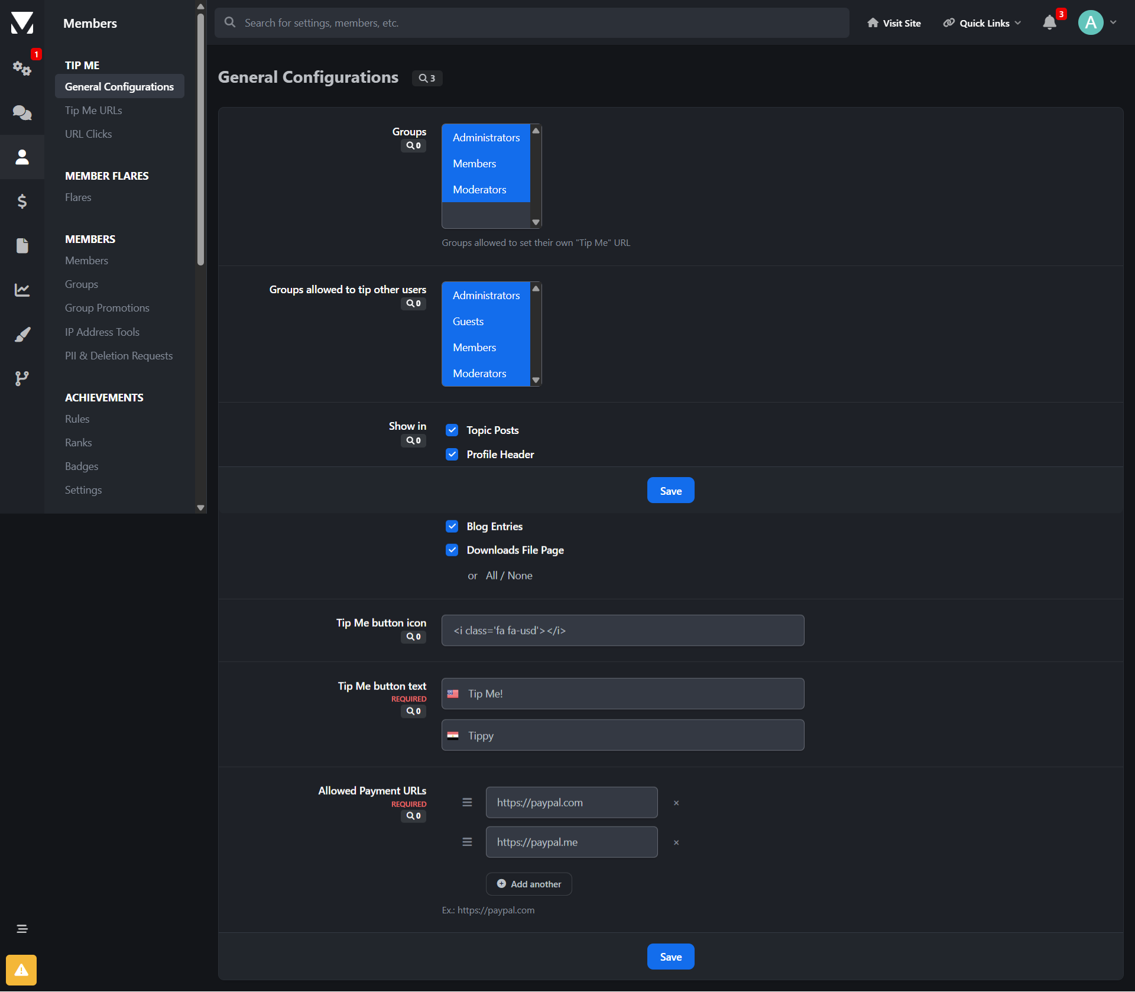1135x992 pixels.
Task: Expand the Quick Links dropdown
Action: click(x=982, y=23)
